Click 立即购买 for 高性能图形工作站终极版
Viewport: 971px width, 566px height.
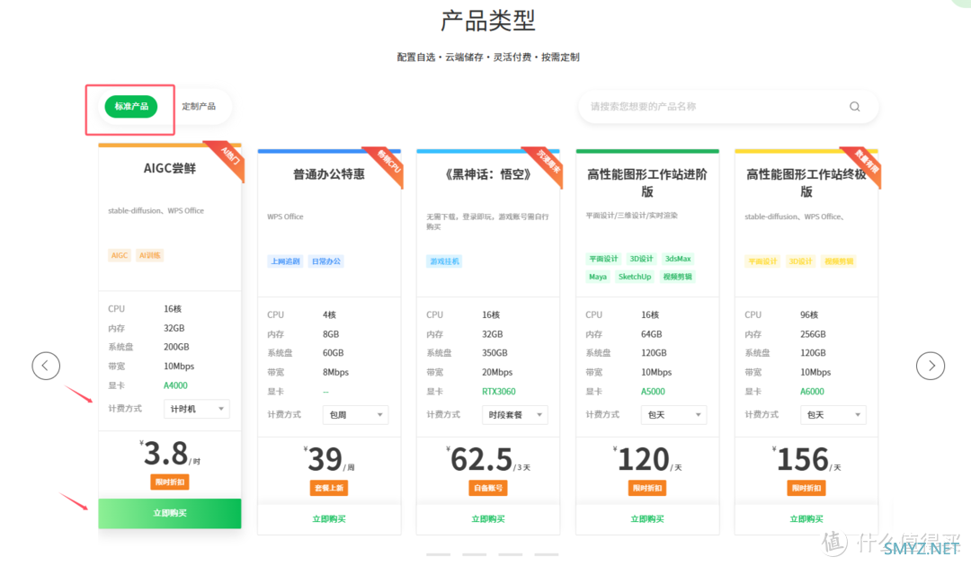[x=806, y=518]
